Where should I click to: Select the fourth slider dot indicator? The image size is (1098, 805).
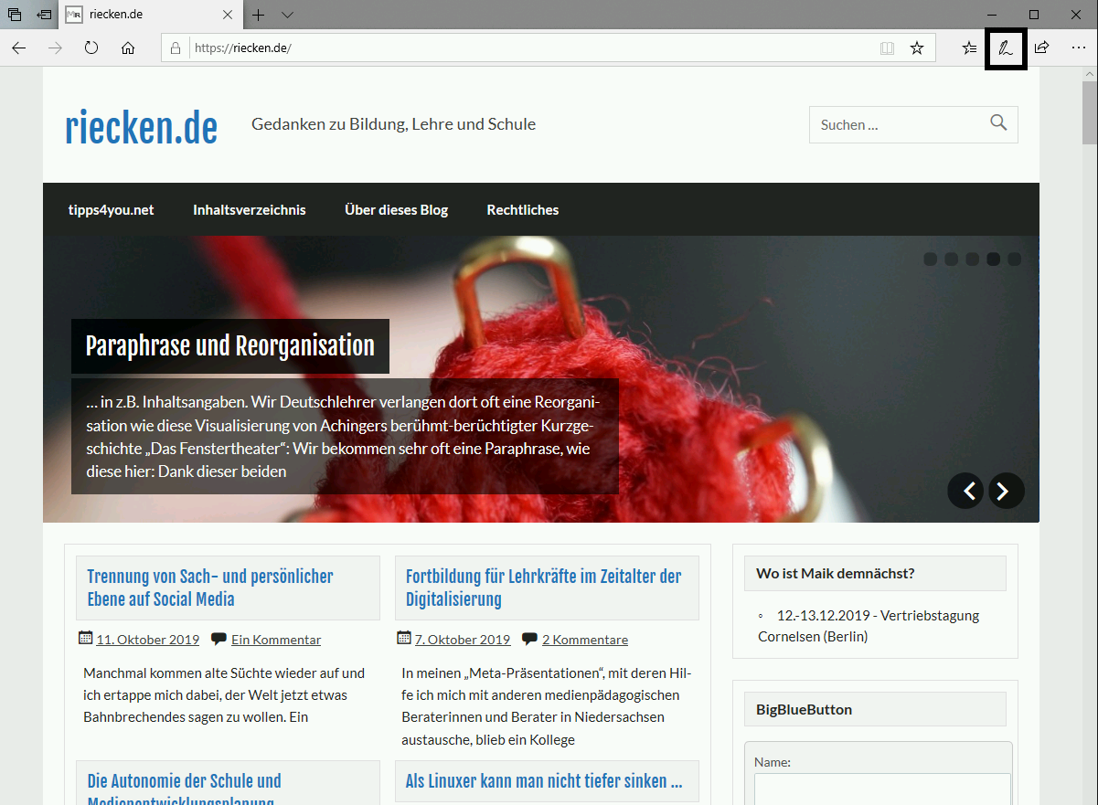(x=994, y=260)
